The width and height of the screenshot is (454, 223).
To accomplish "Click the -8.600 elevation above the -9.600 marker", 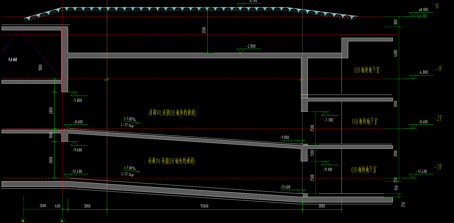I will coord(78,122).
